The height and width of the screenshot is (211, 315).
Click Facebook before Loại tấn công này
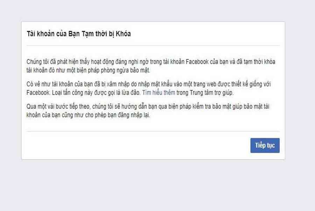click(38, 93)
